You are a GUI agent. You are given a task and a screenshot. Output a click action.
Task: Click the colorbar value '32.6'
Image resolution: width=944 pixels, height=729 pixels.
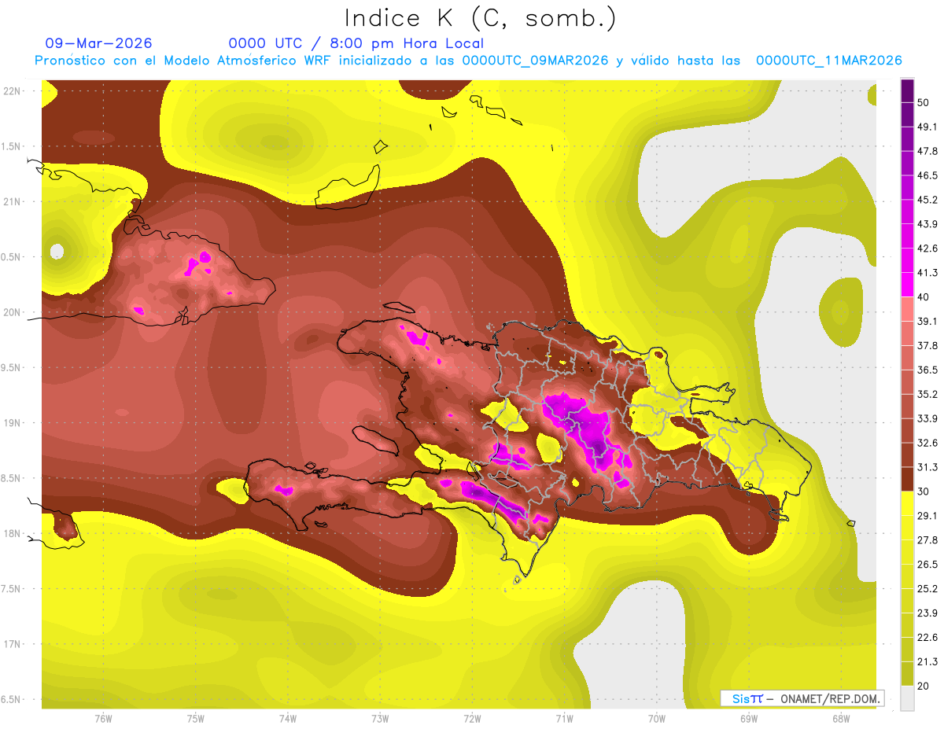pyautogui.click(x=927, y=443)
